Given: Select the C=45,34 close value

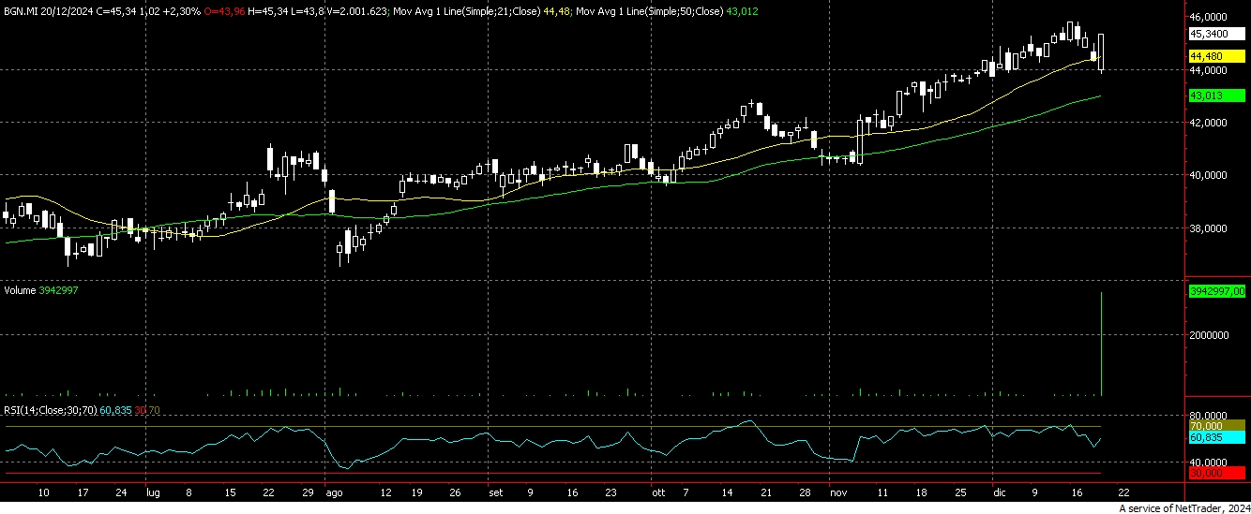Looking at the screenshot, I should click(117, 11).
